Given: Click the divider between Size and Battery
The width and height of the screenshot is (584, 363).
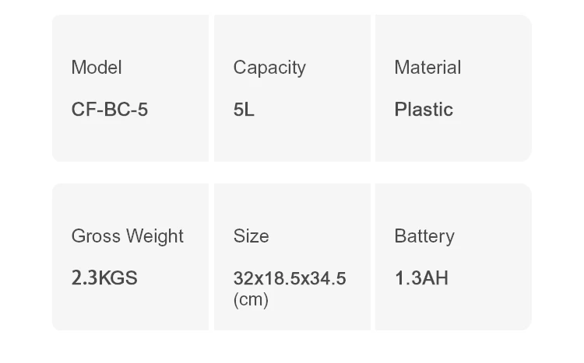Looking at the screenshot, I should pyautogui.click(x=372, y=257).
